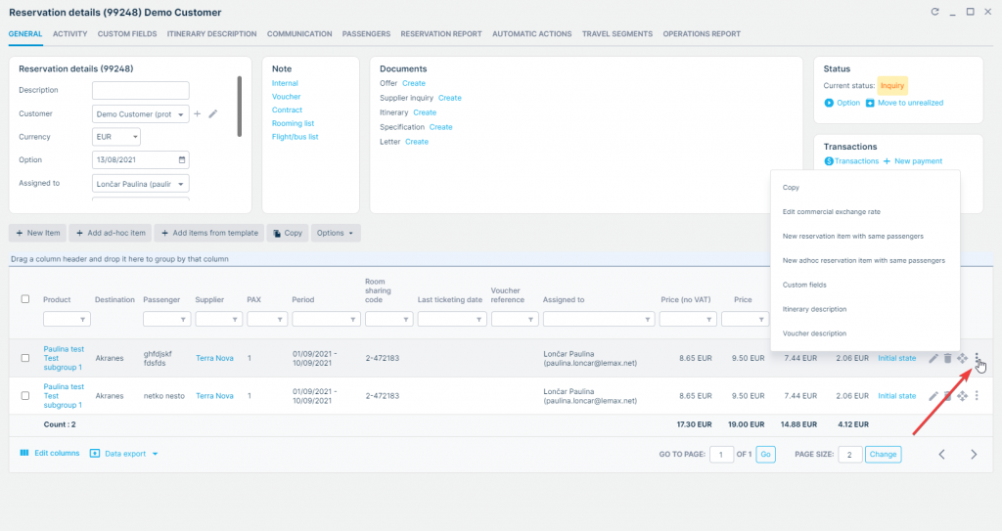The width and height of the screenshot is (1002, 531).
Task: Open the Automatic Actions tab
Action: [x=531, y=34]
